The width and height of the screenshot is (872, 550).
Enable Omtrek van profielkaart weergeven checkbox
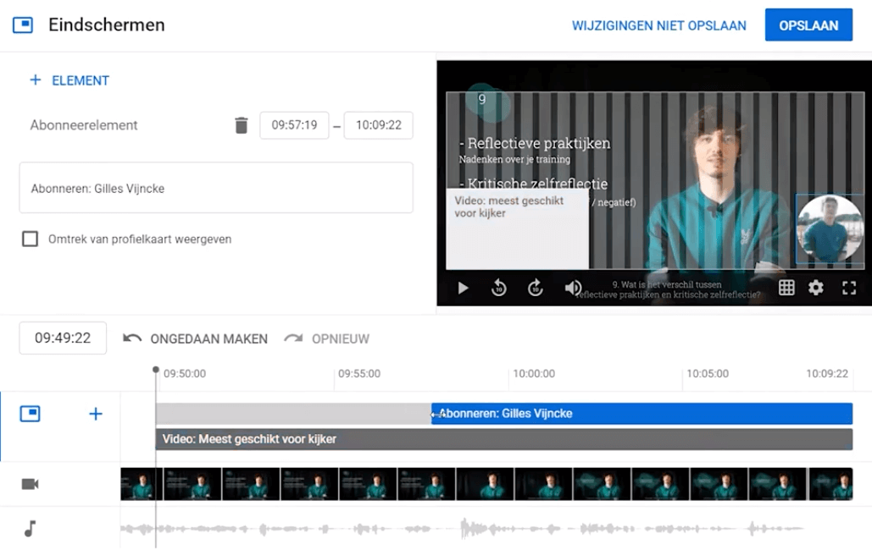tap(30, 239)
